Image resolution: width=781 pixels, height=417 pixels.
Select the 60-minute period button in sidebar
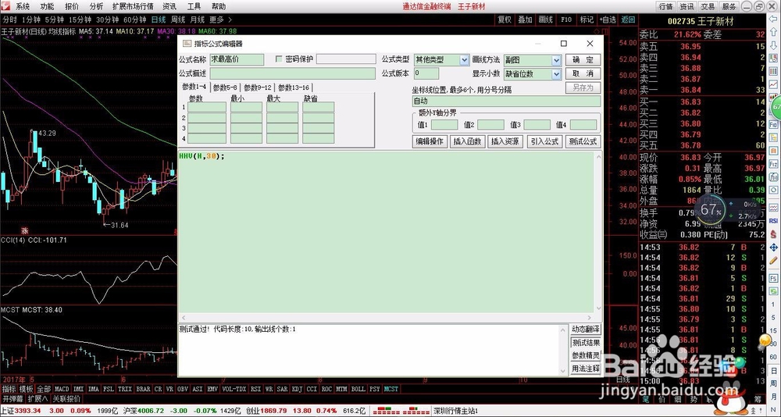point(773,357)
